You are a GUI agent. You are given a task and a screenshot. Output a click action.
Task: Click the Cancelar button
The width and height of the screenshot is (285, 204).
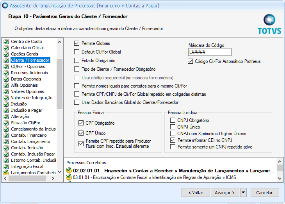click(x=265, y=193)
